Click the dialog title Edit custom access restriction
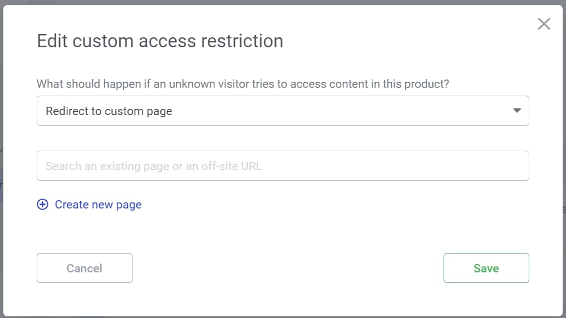Viewport: 566px width, 318px height. pos(160,41)
